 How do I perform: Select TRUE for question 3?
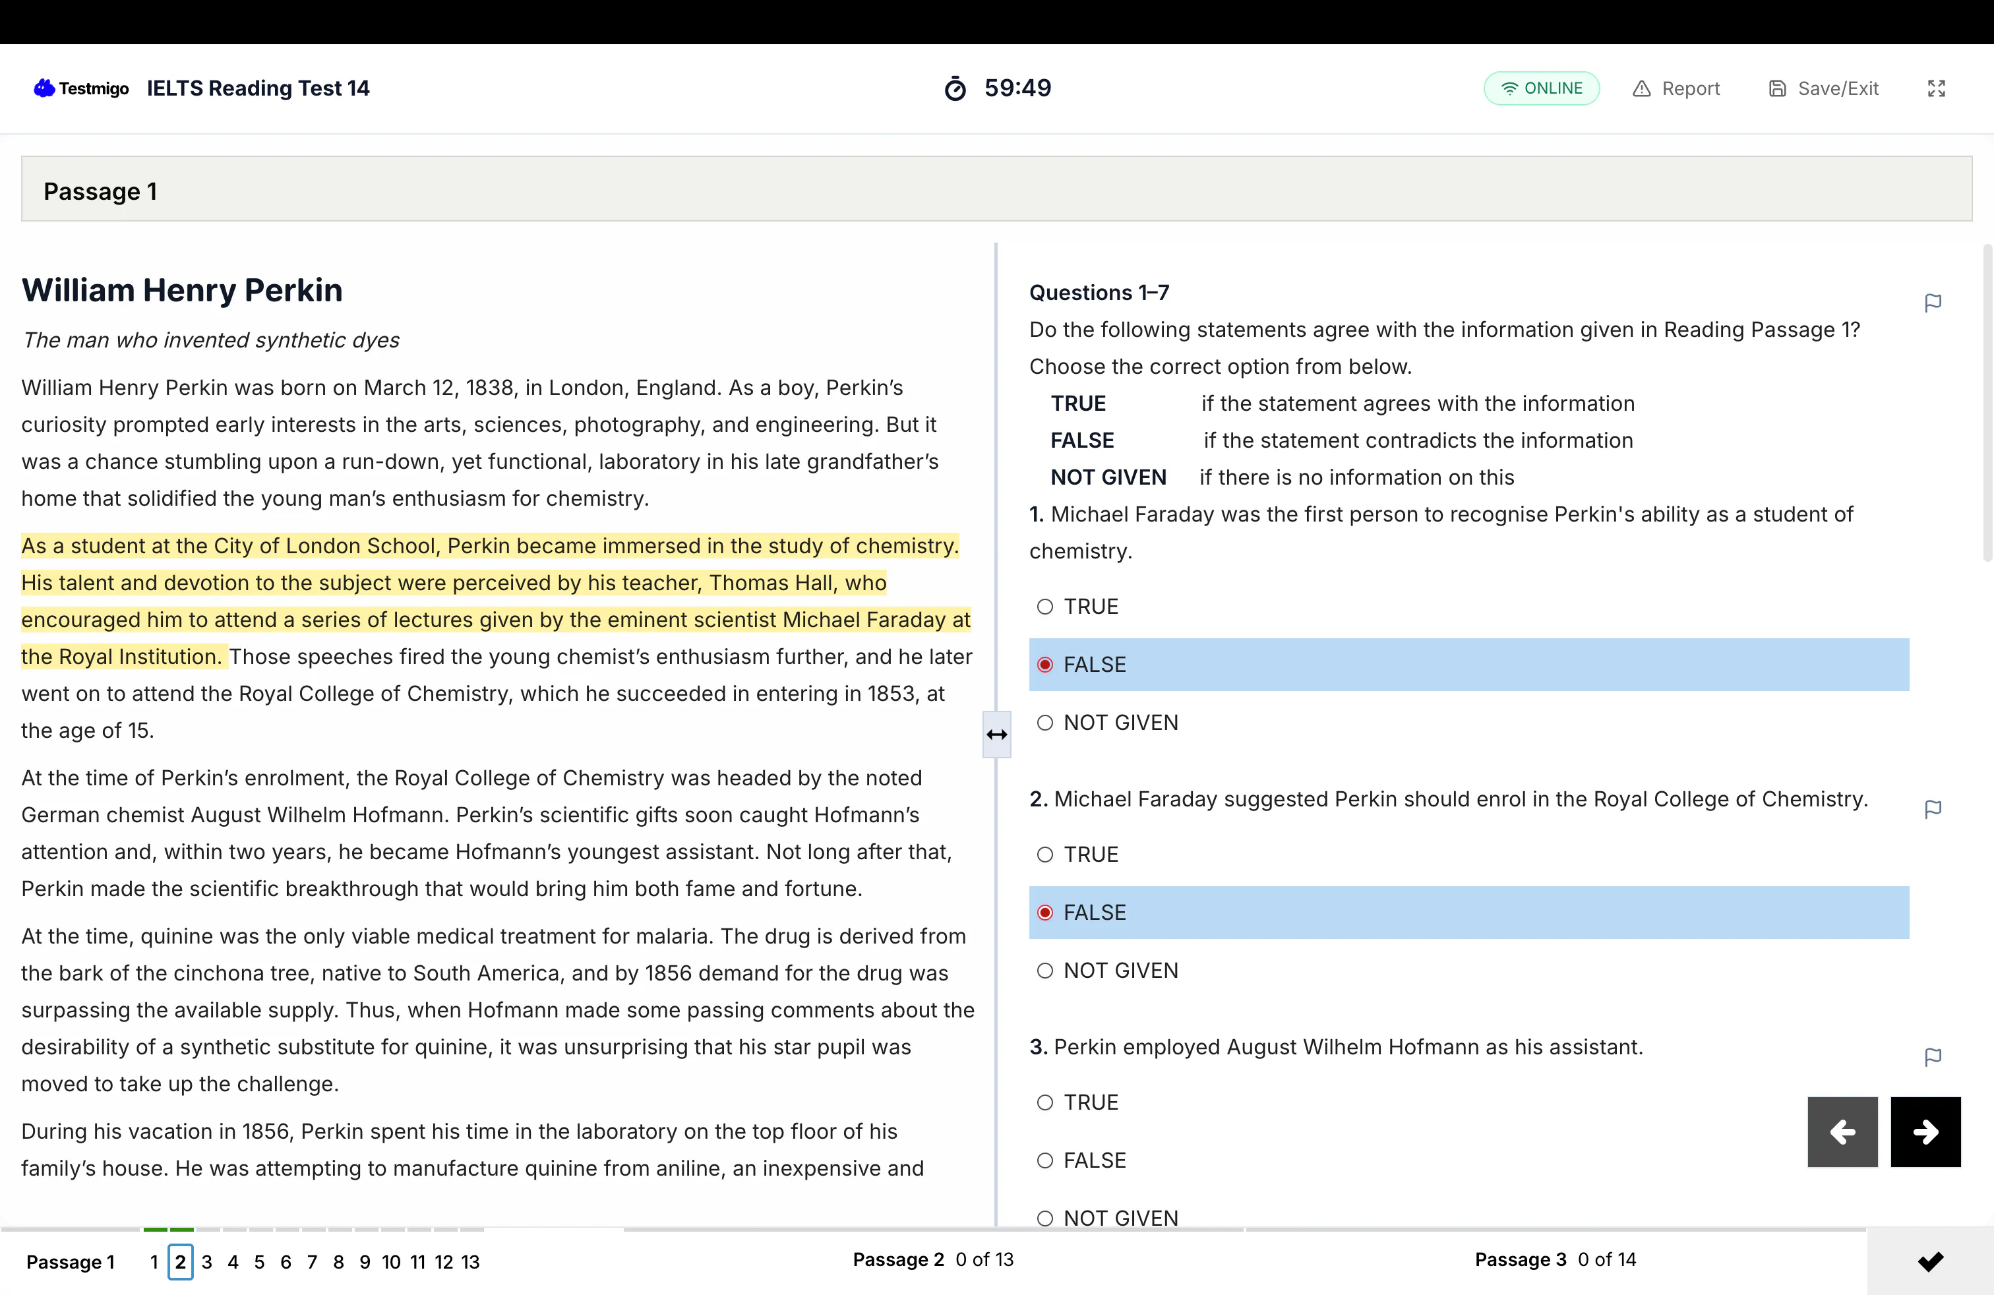click(1044, 1102)
